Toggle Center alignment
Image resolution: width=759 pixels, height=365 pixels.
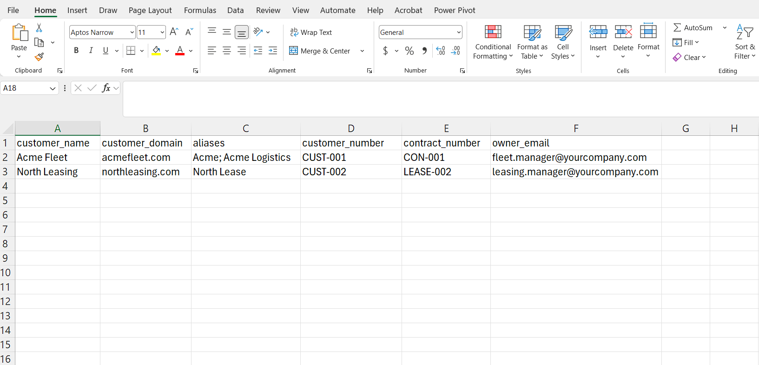227,51
